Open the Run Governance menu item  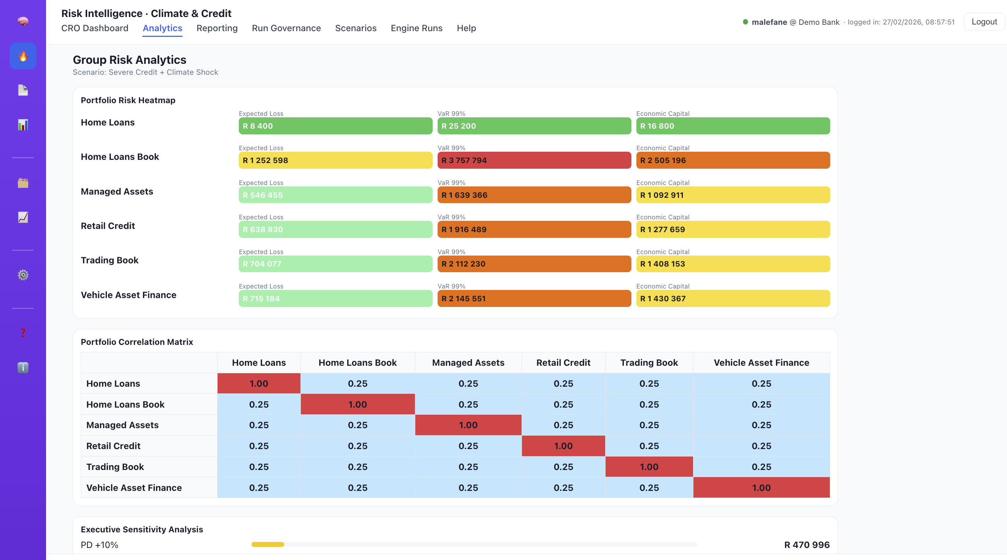[286, 28]
